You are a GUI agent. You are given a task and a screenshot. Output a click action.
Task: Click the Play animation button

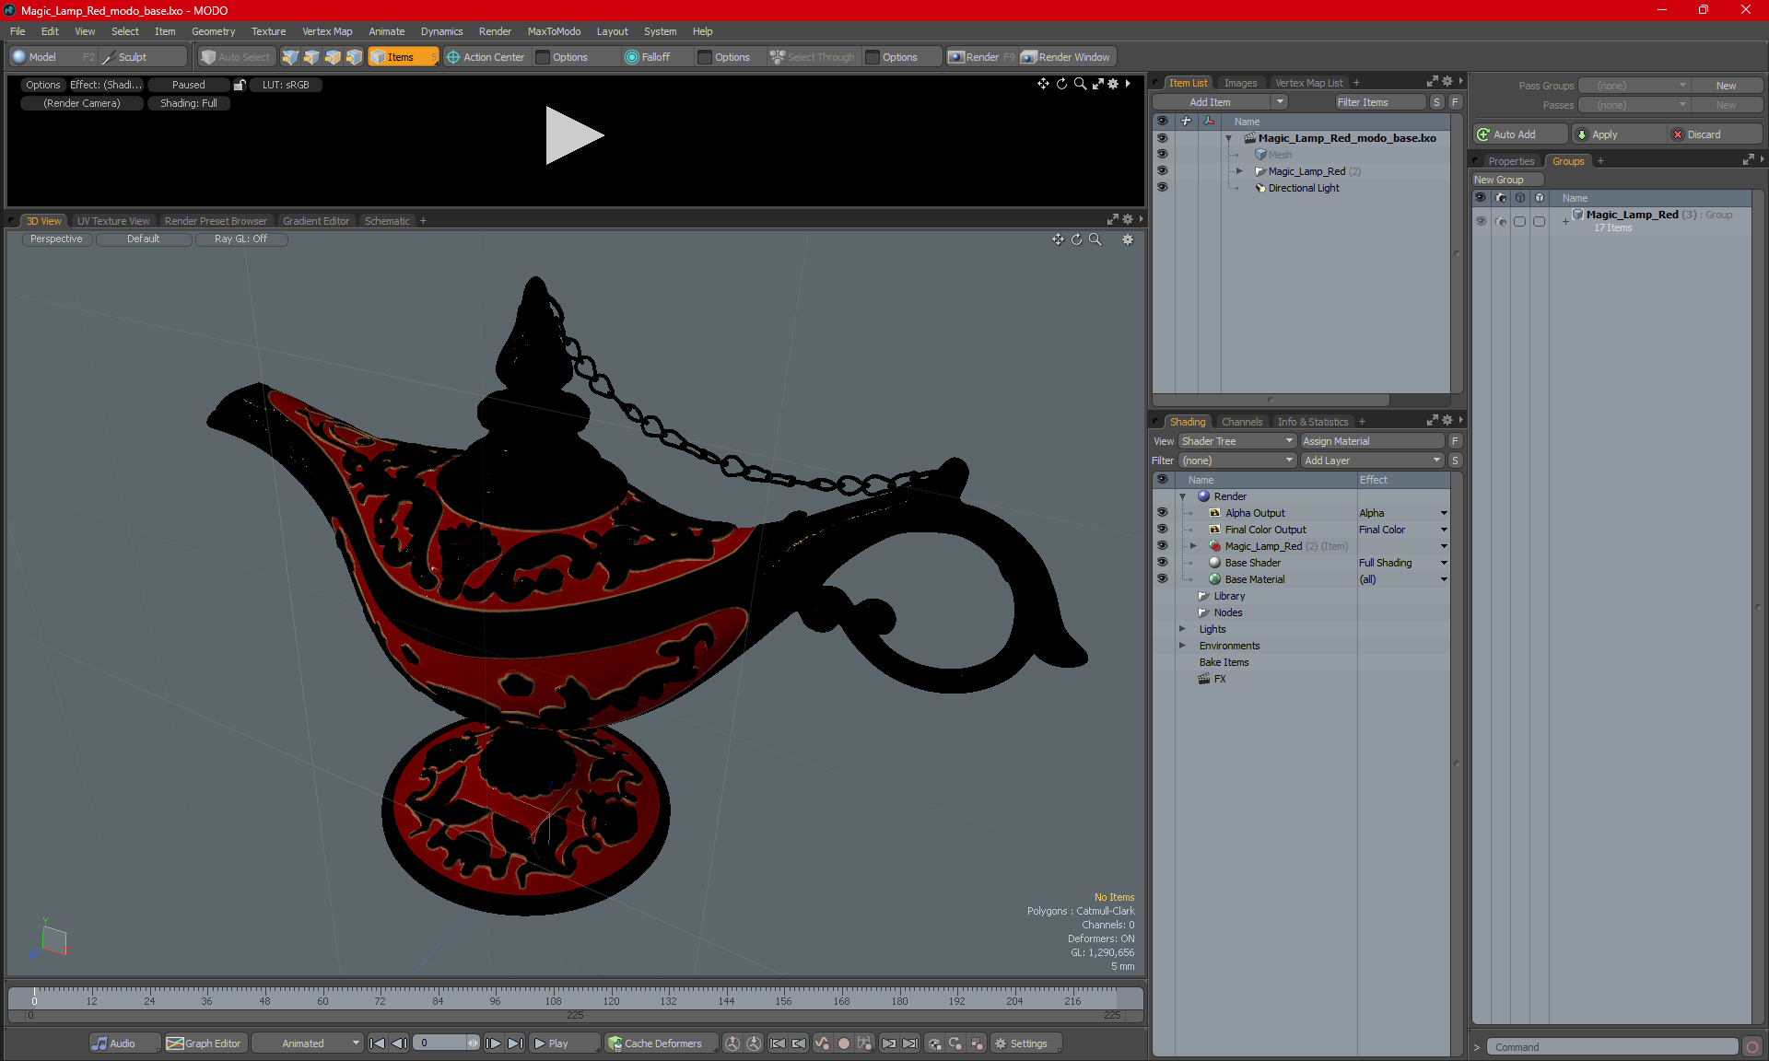click(x=563, y=1044)
